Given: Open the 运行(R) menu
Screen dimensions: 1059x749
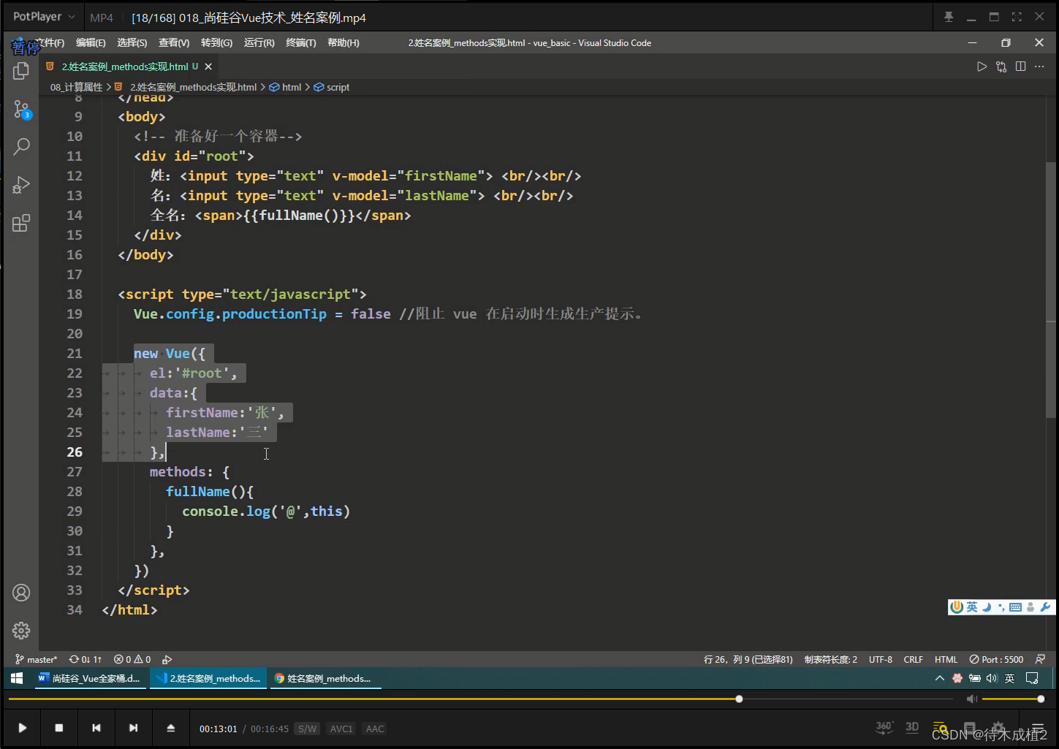Looking at the screenshot, I should tap(259, 43).
